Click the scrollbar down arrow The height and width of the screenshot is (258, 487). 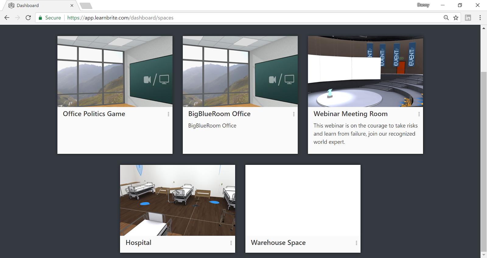(x=484, y=255)
